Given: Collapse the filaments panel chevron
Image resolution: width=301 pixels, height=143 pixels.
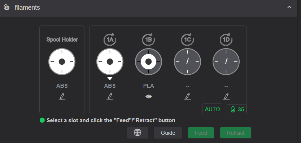Looking at the screenshot, I should pos(289,7).
